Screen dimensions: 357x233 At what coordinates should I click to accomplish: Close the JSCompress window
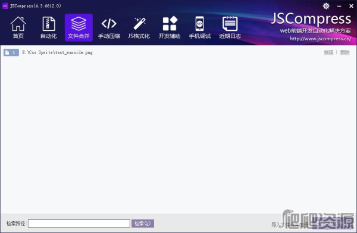click(351, 6)
